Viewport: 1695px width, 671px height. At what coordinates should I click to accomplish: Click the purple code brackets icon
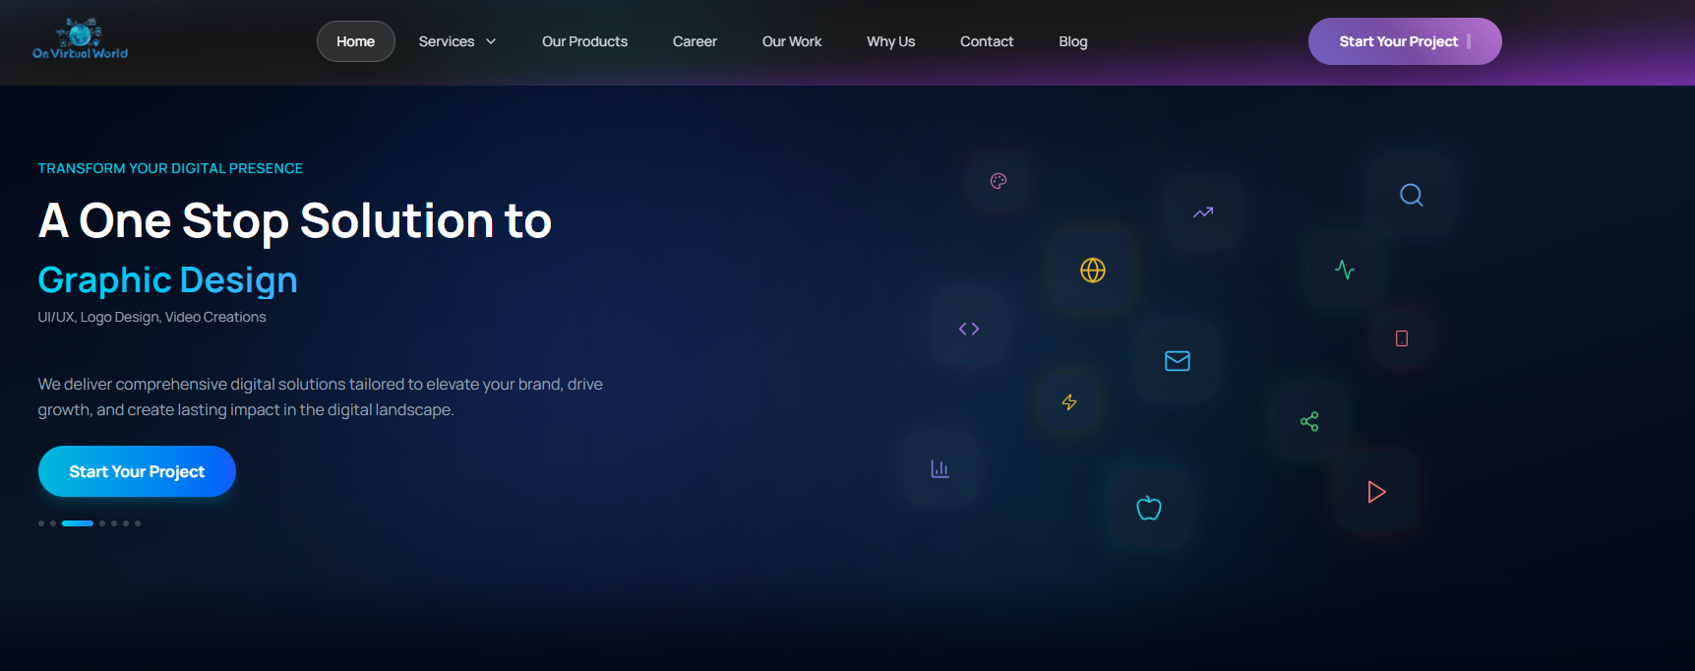click(x=969, y=329)
